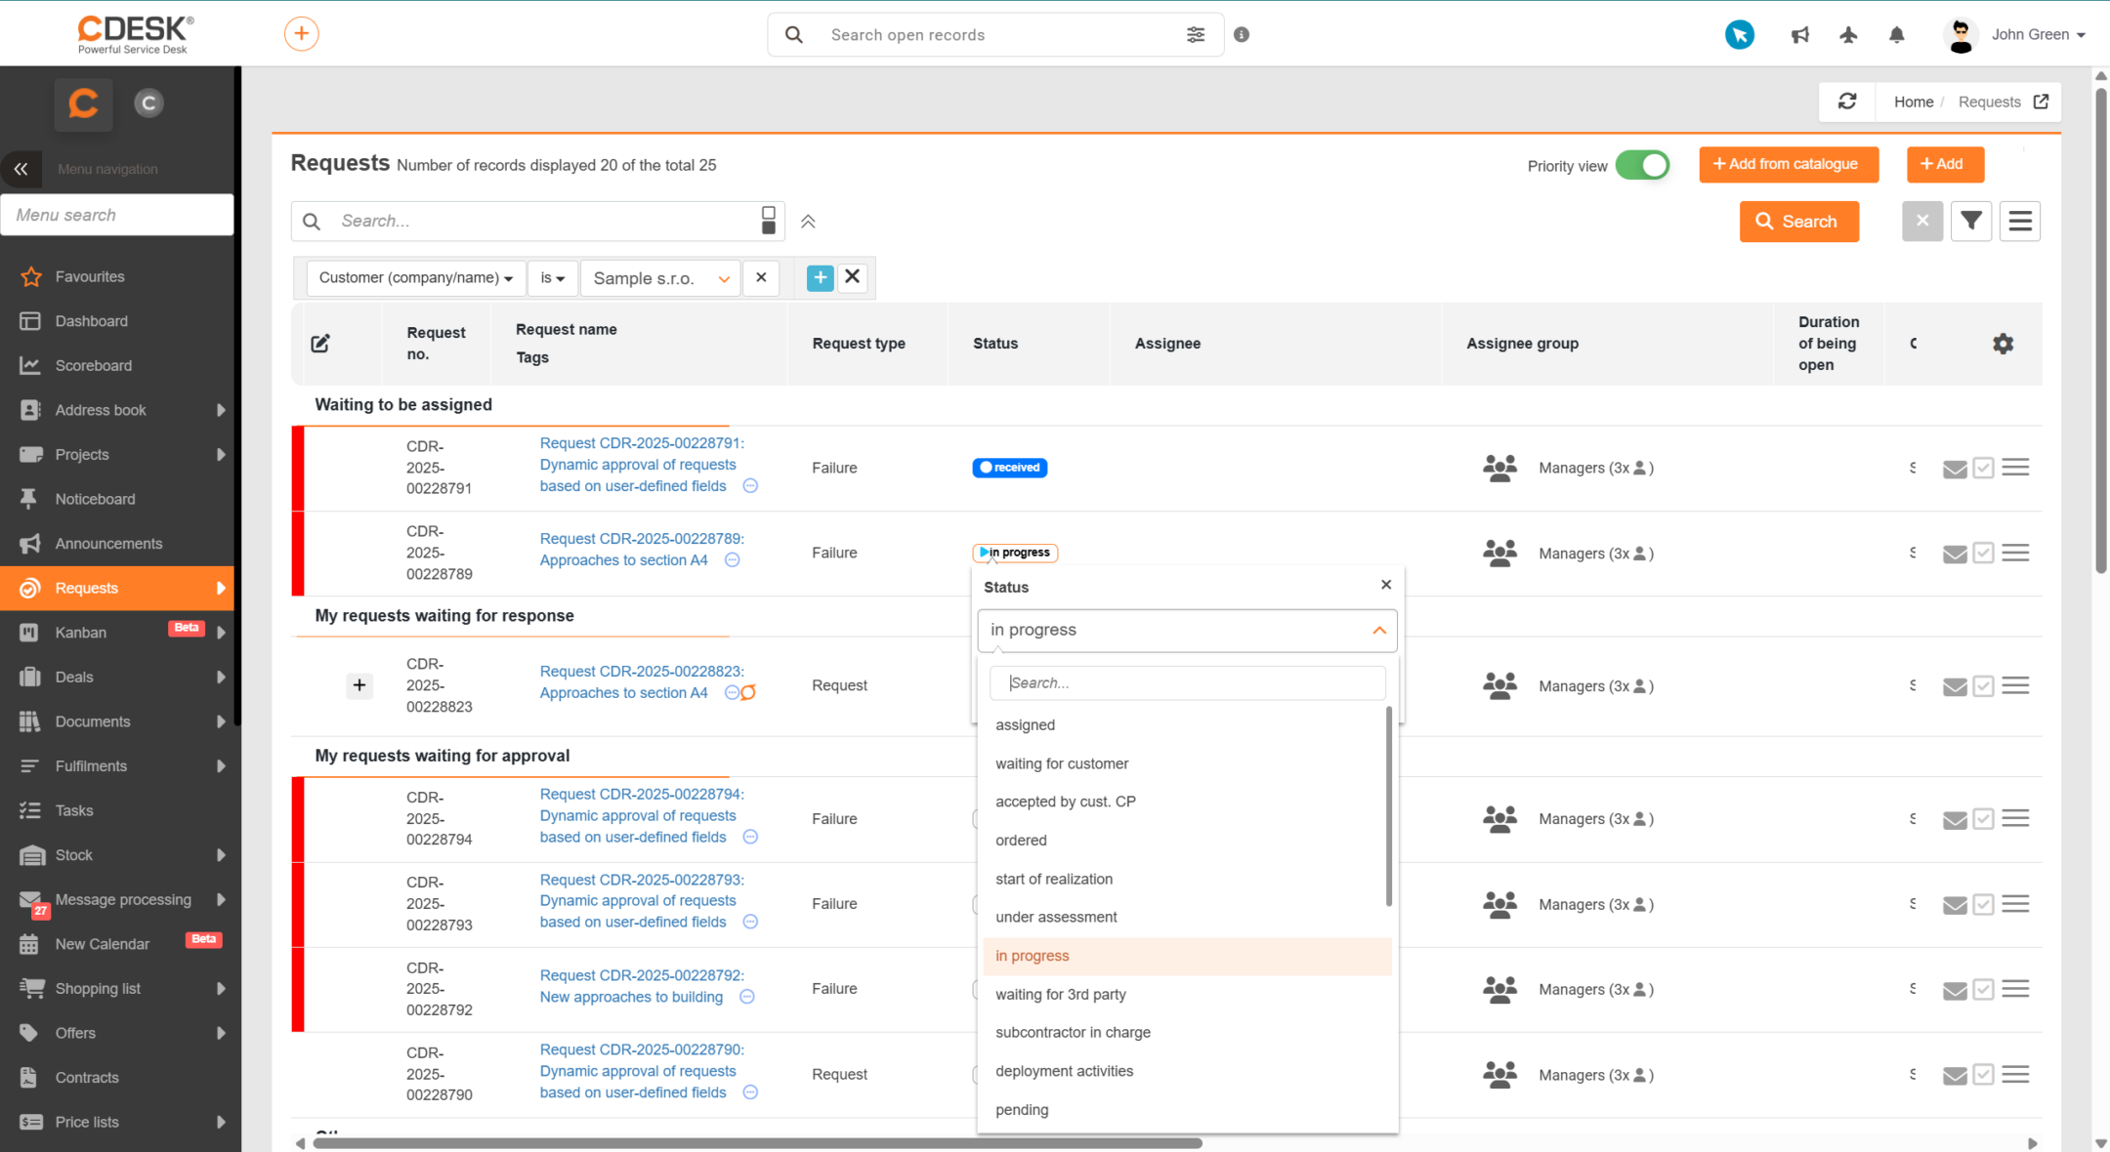Open notifications bell icon

pos(1896,35)
